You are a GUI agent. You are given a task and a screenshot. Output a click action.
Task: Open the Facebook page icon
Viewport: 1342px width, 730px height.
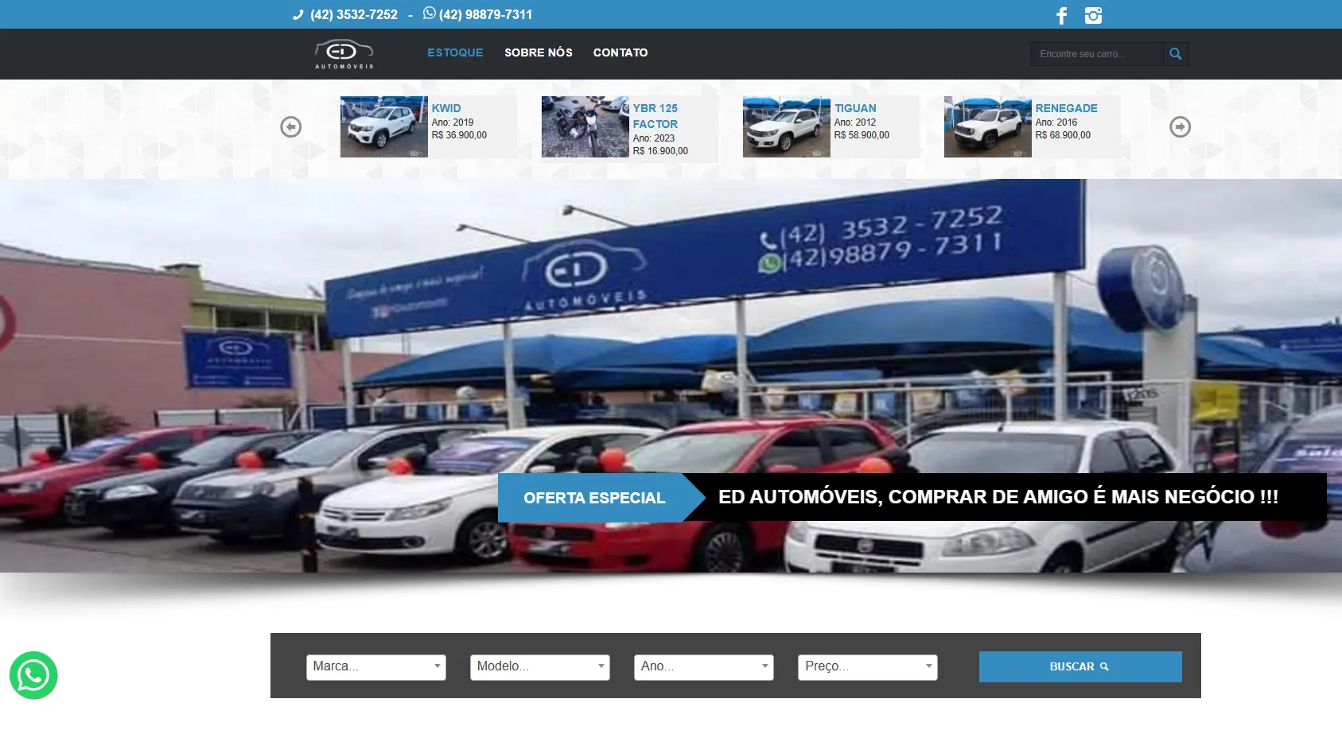1061,16
